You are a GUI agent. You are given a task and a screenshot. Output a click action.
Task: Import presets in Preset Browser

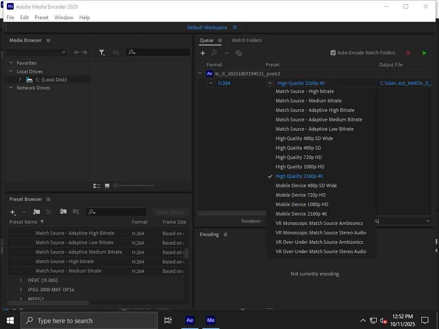tap(63, 212)
